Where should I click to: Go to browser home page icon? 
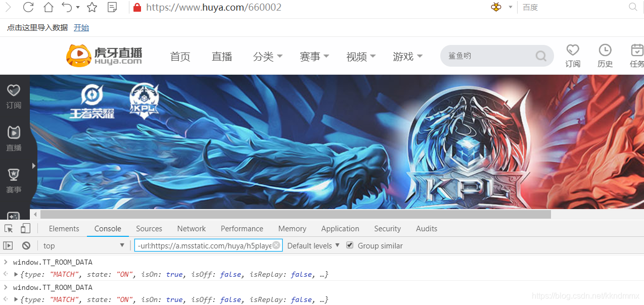[48, 7]
